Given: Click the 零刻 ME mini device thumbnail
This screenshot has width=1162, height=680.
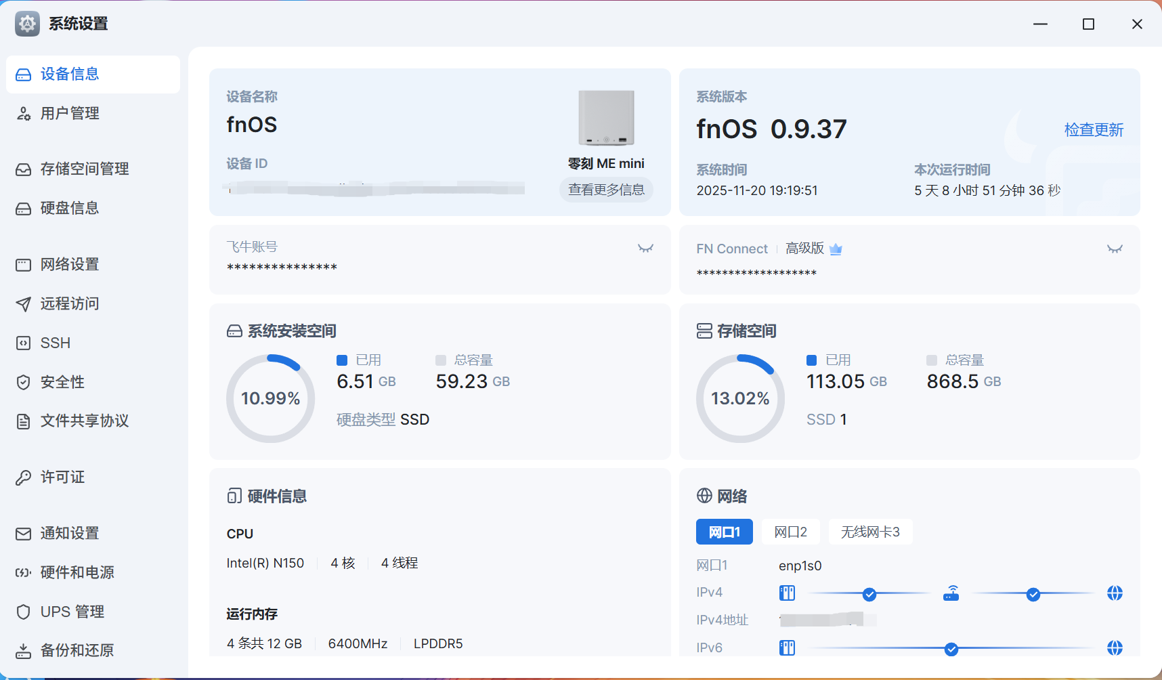Looking at the screenshot, I should click(x=606, y=118).
